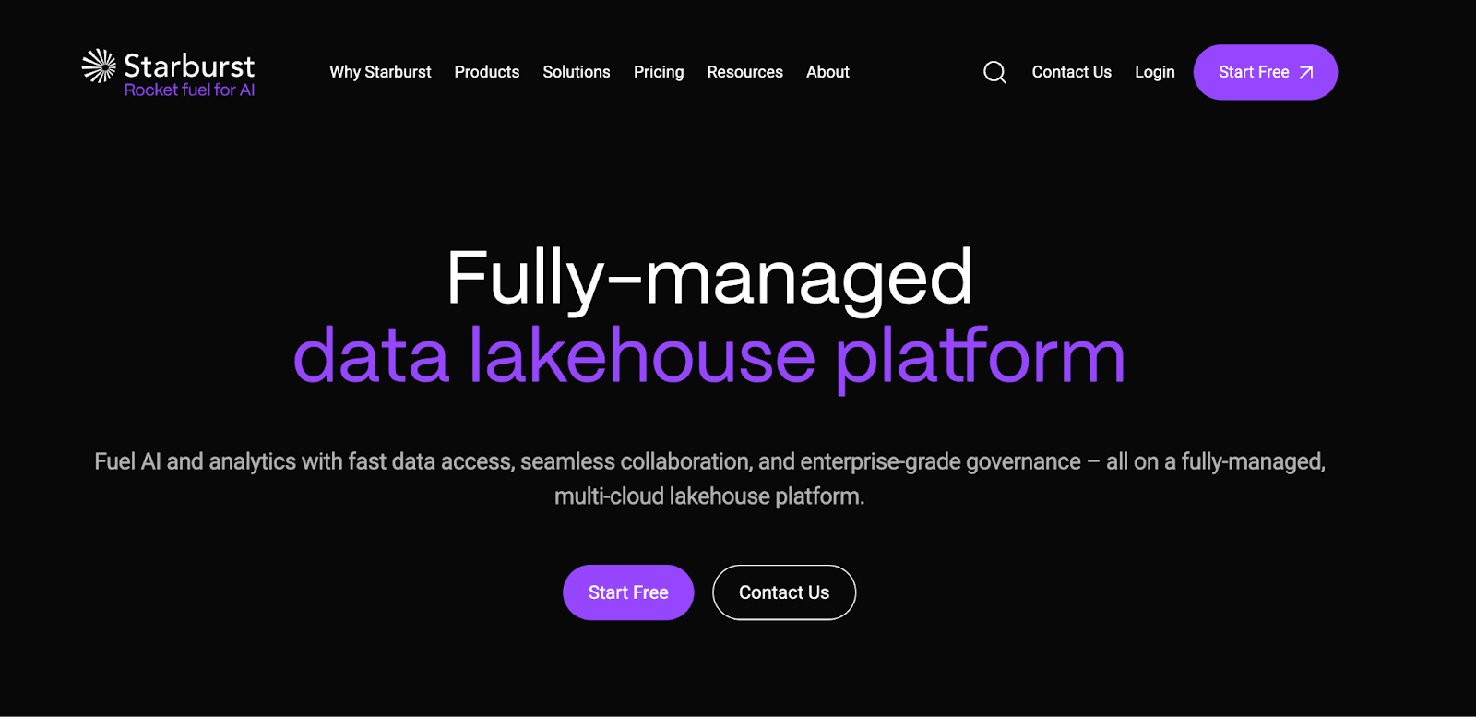Open the About menu item
Image resolution: width=1476 pixels, height=717 pixels.
coord(827,72)
